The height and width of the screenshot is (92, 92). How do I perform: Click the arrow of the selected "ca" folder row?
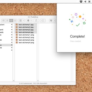pyautogui.click(x=12, y=45)
